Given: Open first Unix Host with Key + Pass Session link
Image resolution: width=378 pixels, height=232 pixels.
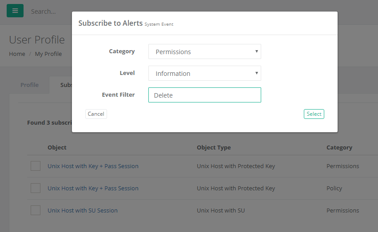Looking at the screenshot, I should (93, 166).
